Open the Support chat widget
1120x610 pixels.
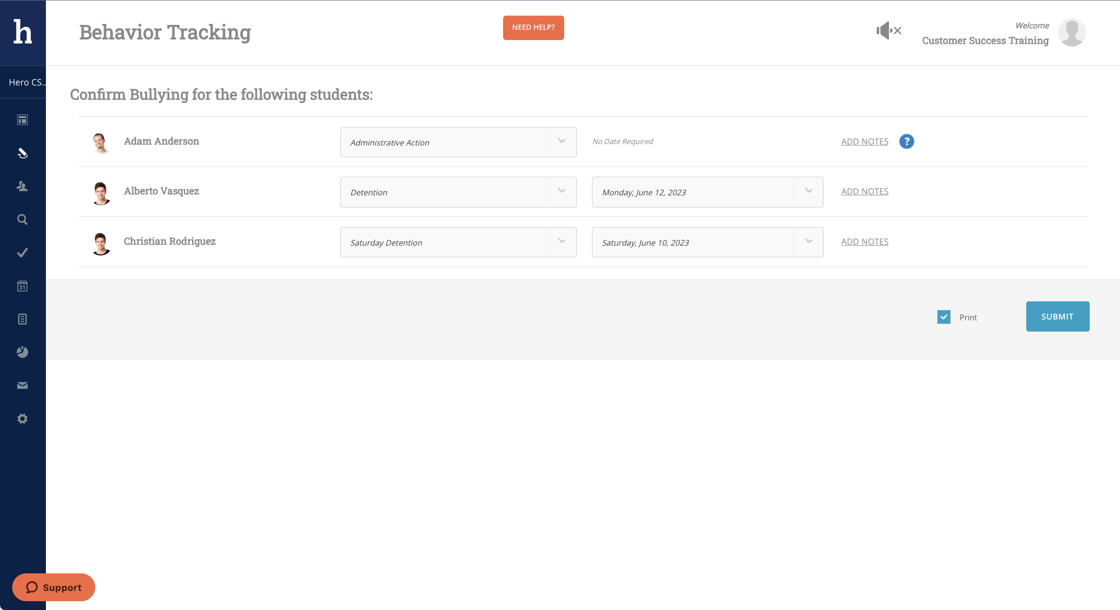tap(54, 587)
